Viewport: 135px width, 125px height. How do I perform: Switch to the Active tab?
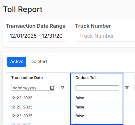(x=17, y=62)
